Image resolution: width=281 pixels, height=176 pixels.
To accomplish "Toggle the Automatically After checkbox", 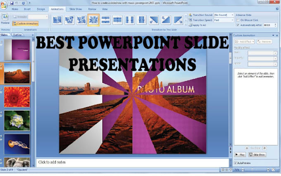I will [237, 25].
